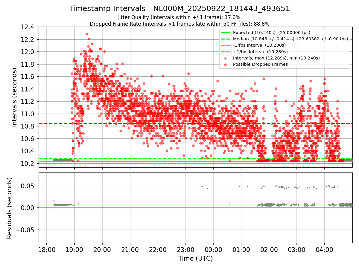
Task: Click legend entry "Expected (10.240s), (25.00000 fps)"
Action: (x=272, y=33)
